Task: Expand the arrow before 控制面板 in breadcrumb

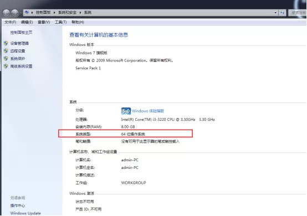Action: [x=32, y=13]
